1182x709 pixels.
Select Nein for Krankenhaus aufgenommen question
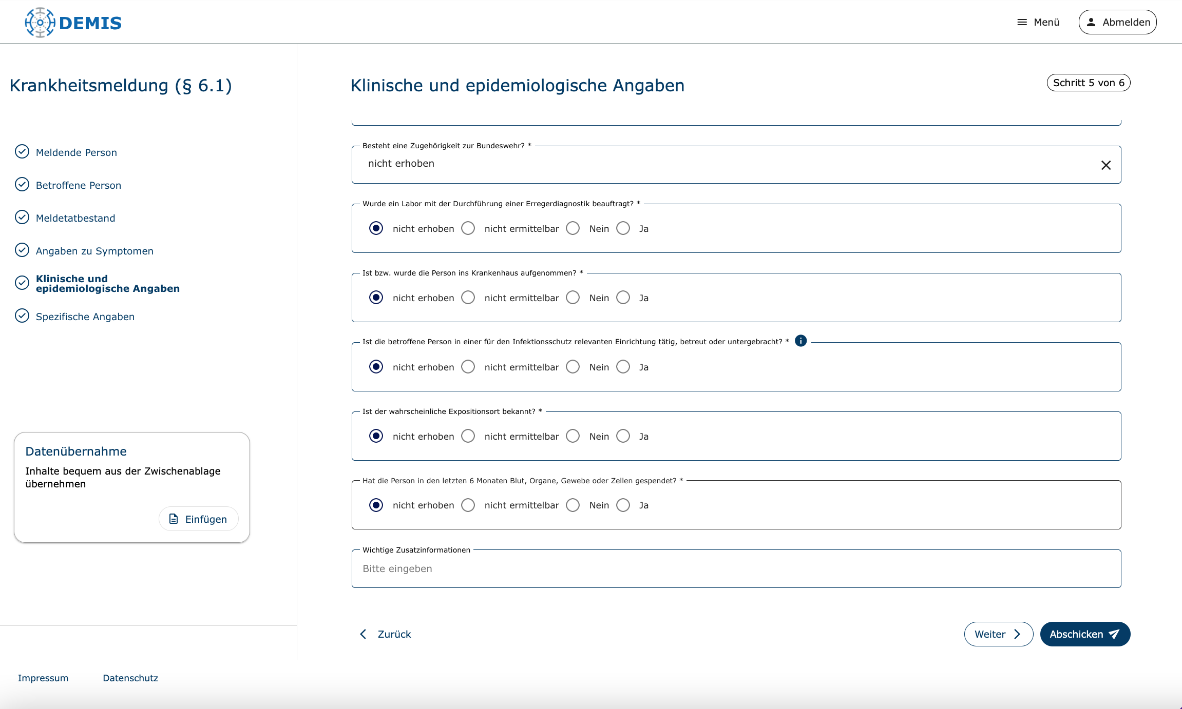coord(573,298)
